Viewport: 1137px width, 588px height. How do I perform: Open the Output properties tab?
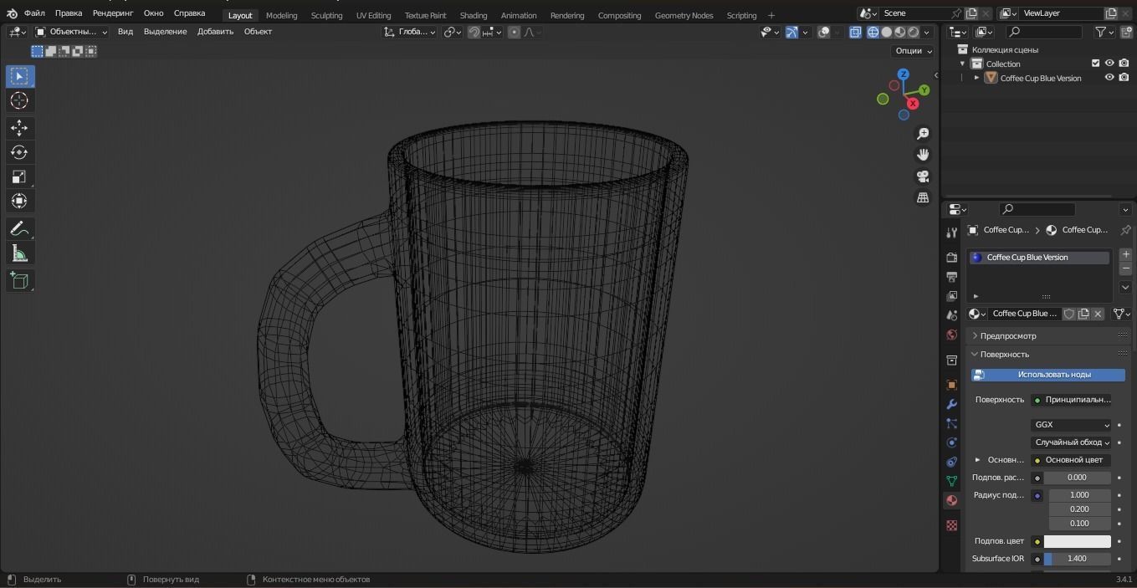951,276
